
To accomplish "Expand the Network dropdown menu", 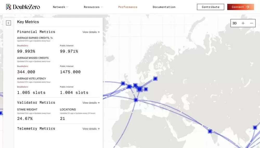I will click(x=61, y=7).
